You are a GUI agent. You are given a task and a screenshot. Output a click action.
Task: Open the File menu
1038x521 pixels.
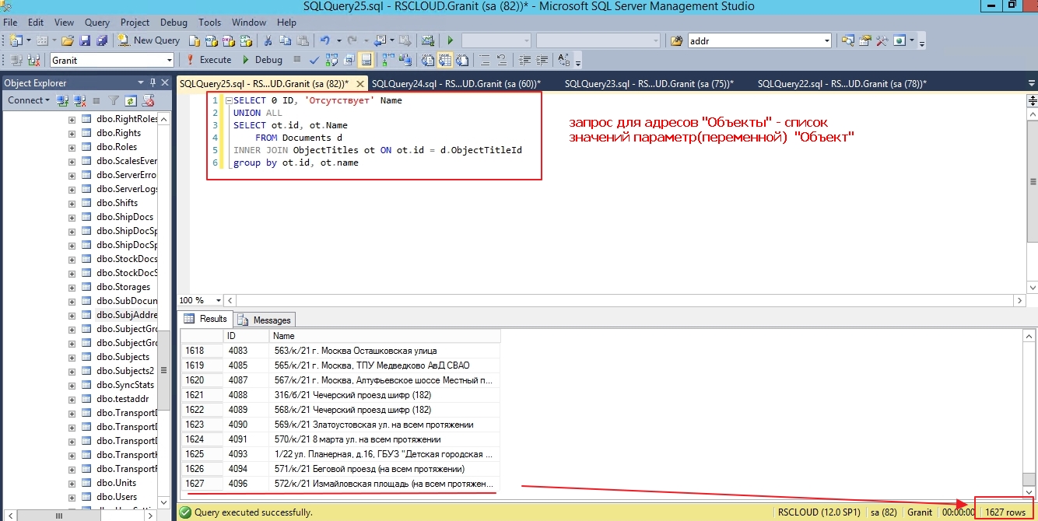pyautogui.click(x=10, y=23)
